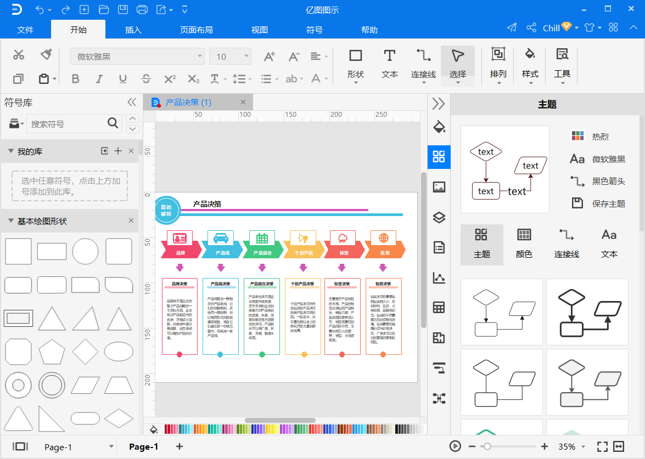Open the zoom percentage dropdown 35%
The height and width of the screenshot is (459, 645).
pos(584,447)
